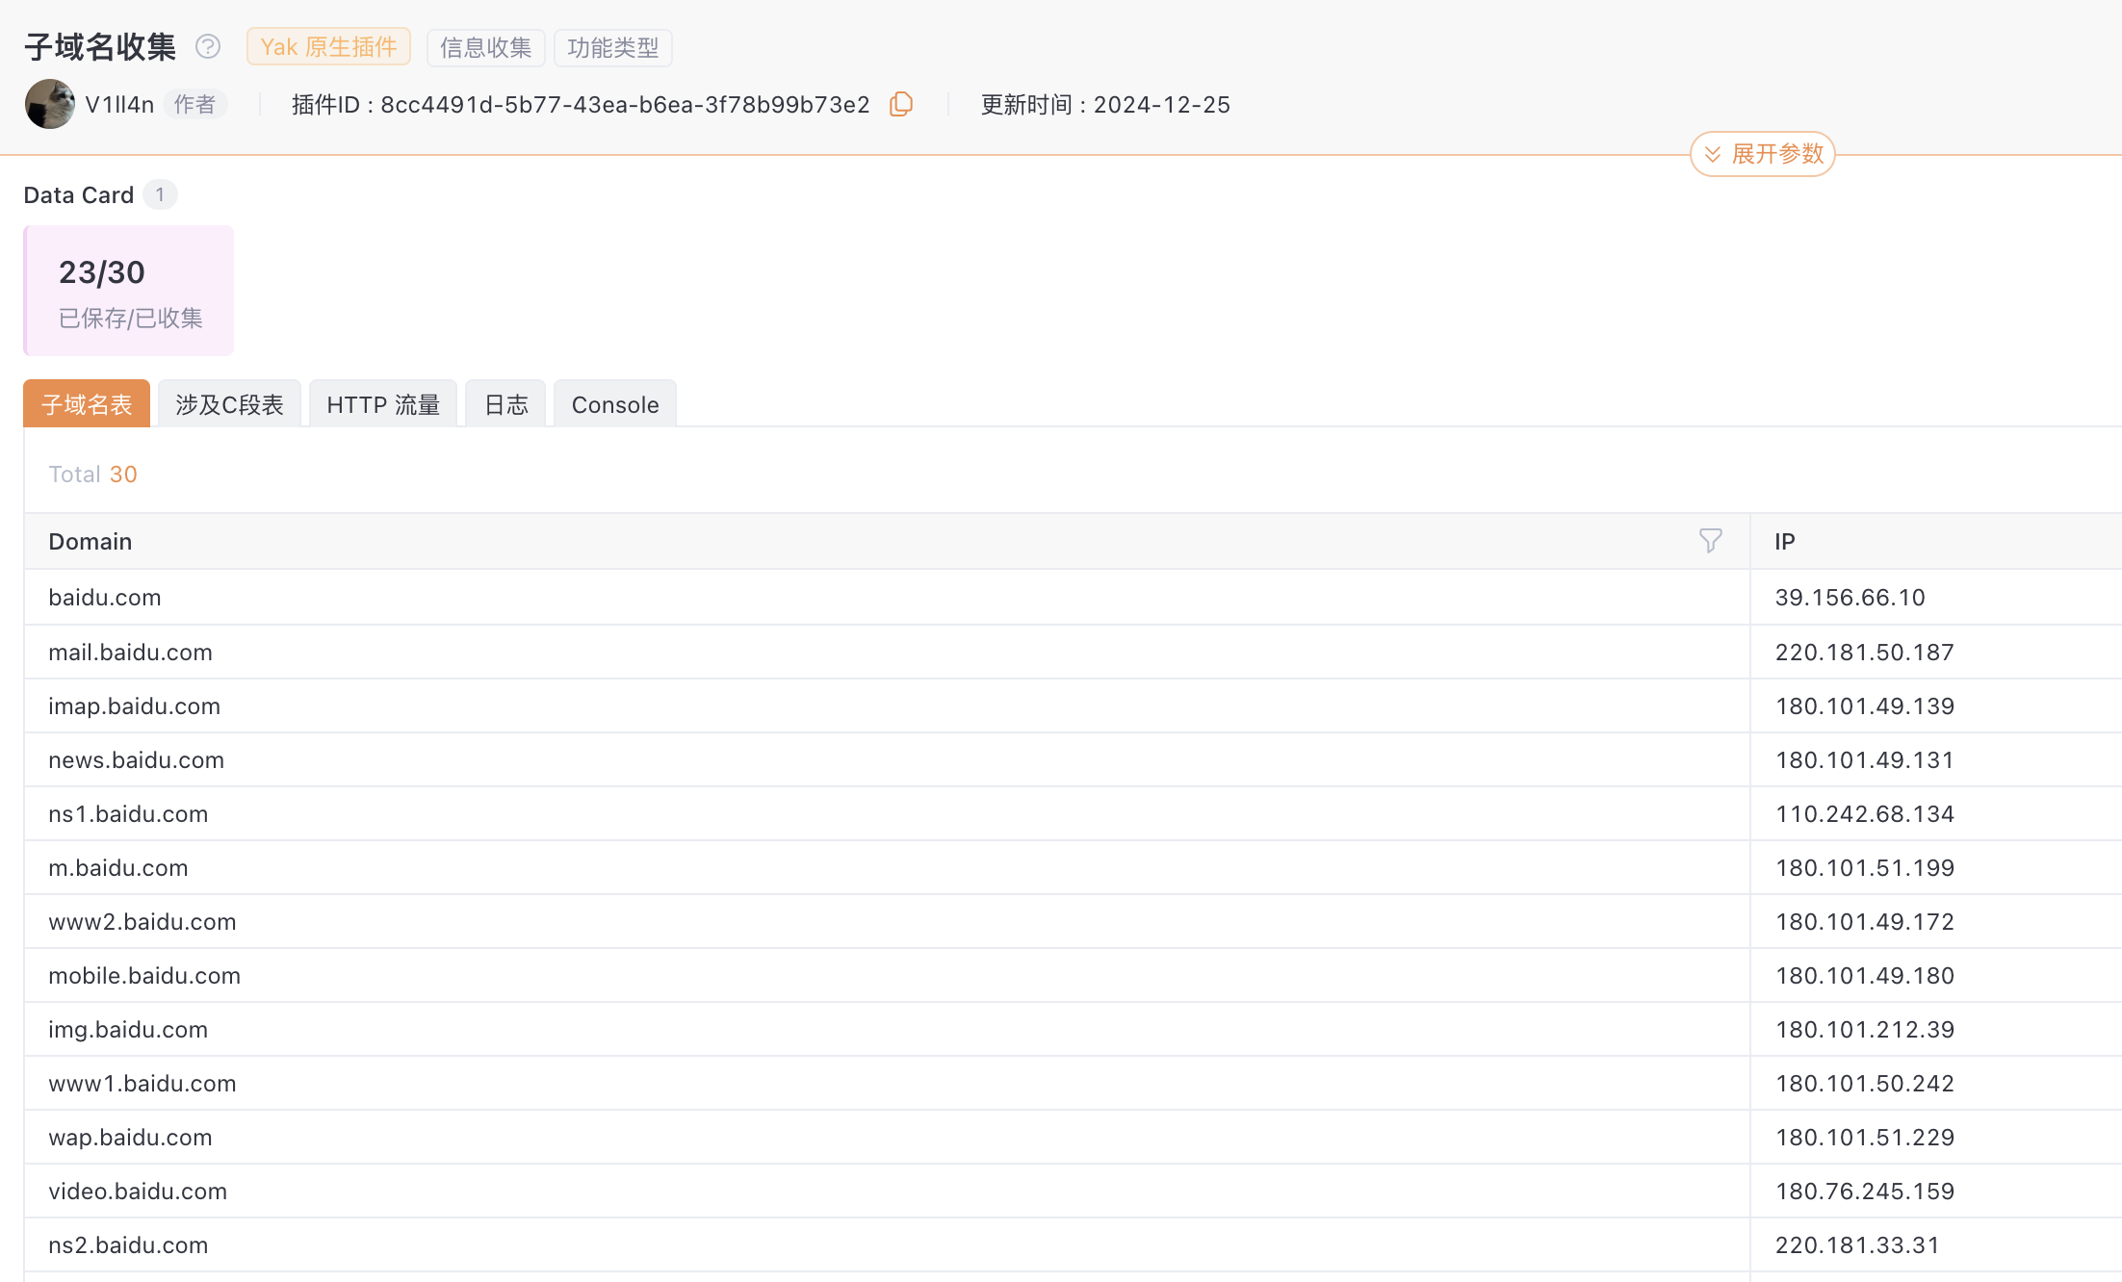
Task: Click IP cell 180.101.51.199
Action: (x=1864, y=867)
